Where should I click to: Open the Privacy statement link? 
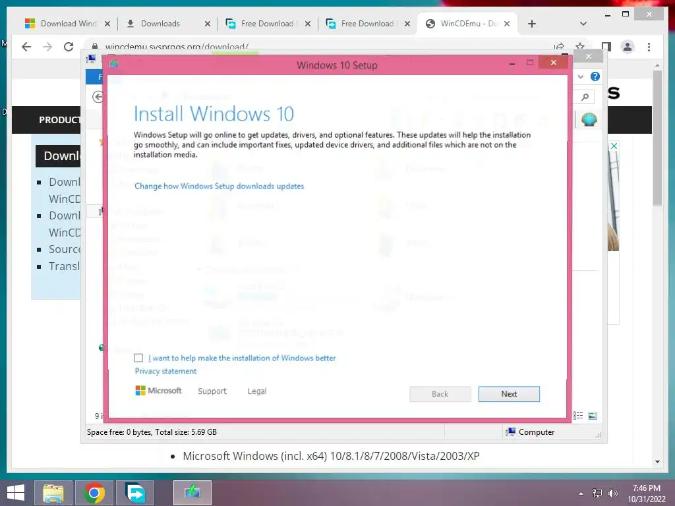(165, 371)
